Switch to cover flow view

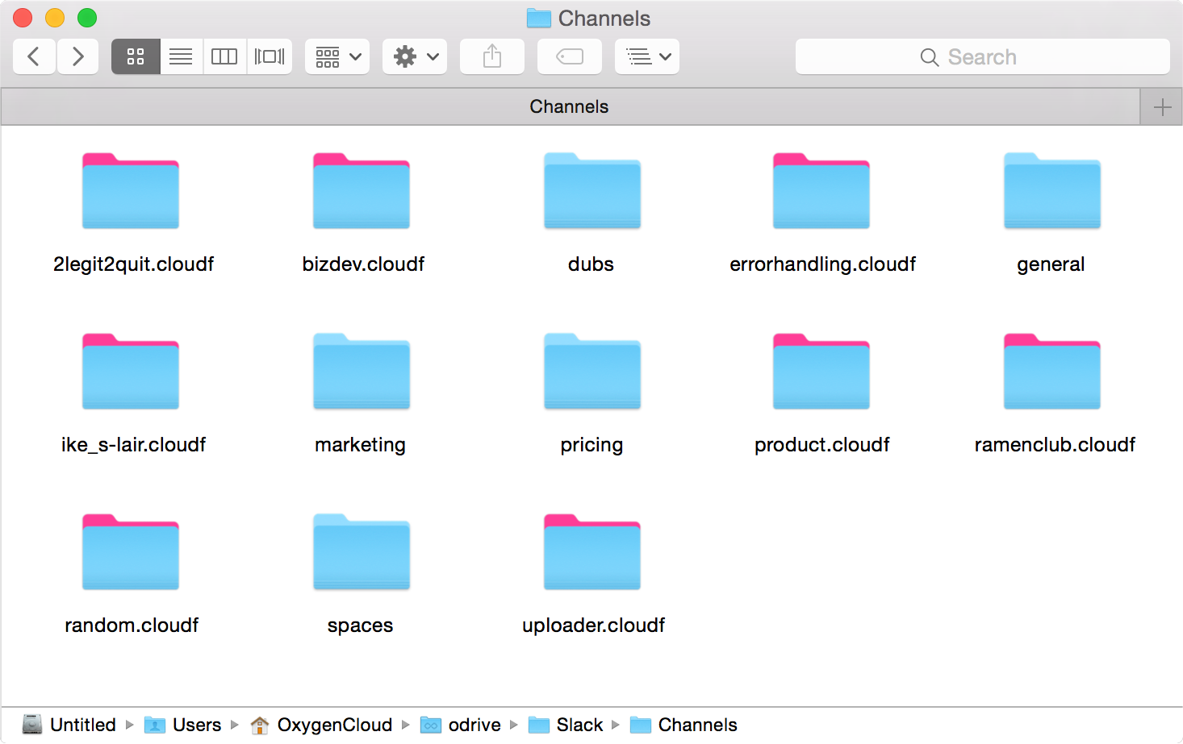pyautogui.click(x=270, y=56)
